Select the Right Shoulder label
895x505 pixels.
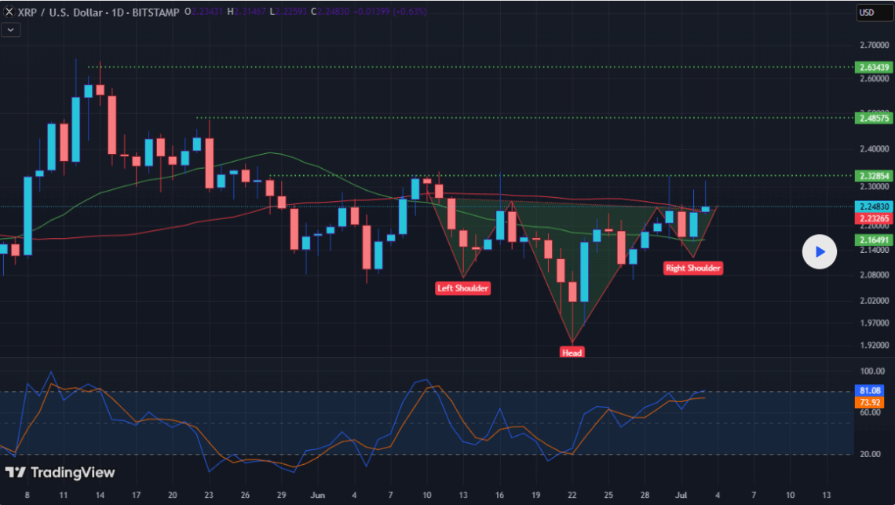pos(693,268)
